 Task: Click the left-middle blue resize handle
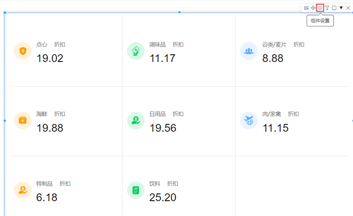pos(5,121)
